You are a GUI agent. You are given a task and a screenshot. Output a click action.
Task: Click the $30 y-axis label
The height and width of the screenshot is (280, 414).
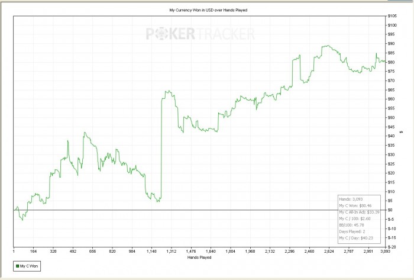(x=392, y=155)
